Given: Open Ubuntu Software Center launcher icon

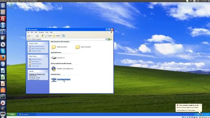Looking at the screenshot, I should (3, 90).
